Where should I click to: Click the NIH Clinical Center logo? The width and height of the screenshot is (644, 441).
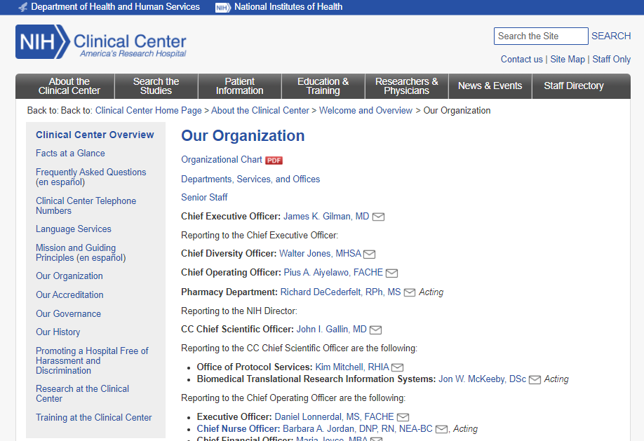tap(101, 41)
